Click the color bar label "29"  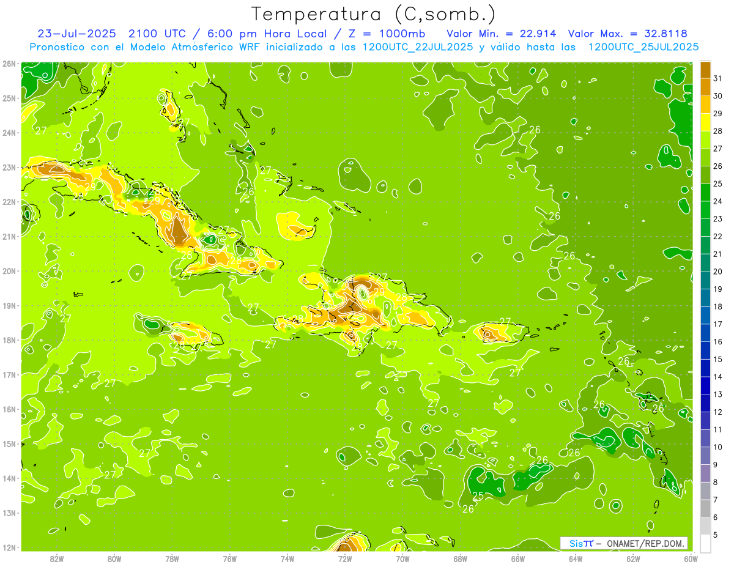click(717, 113)
